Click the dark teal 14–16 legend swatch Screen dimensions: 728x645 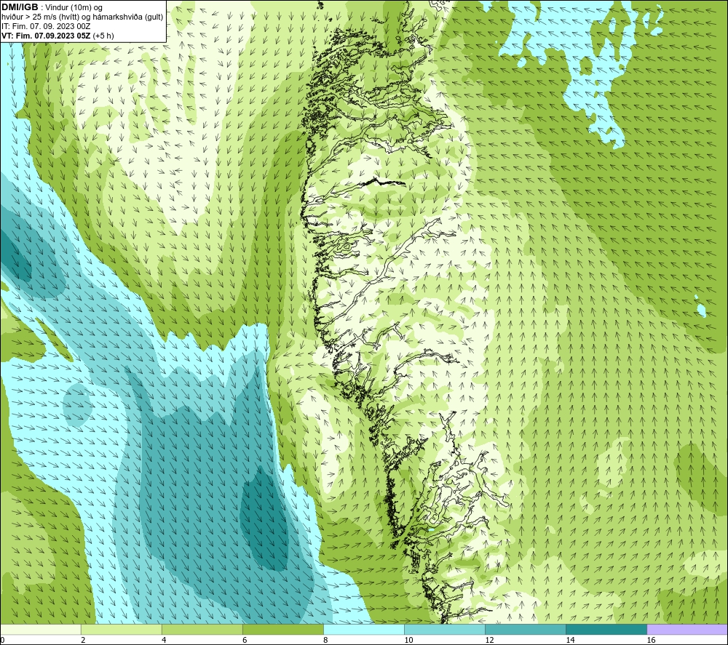606,630
